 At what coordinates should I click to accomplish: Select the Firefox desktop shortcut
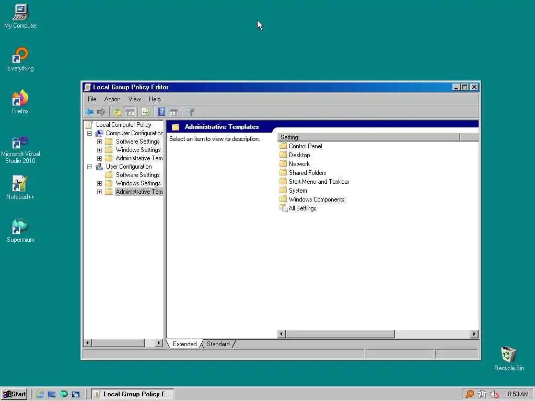(x=20, y=102)
